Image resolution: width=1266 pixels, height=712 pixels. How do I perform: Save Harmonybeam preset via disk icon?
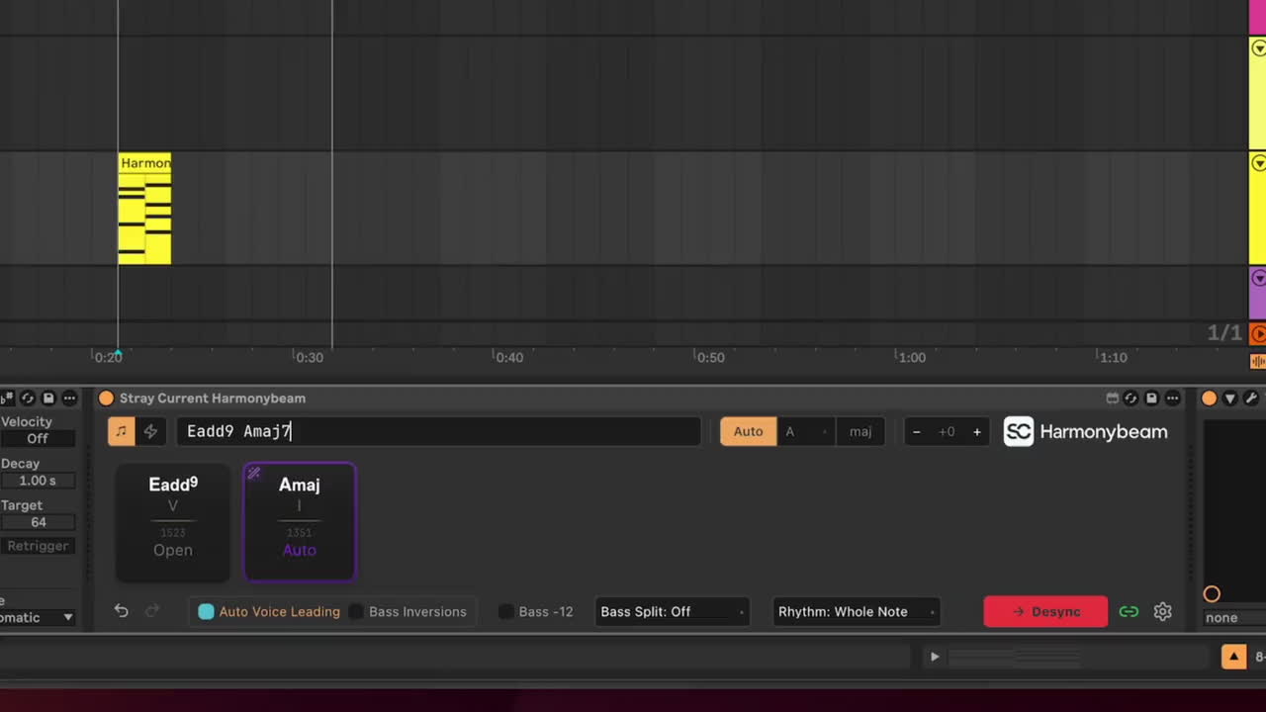[1151, 399]
